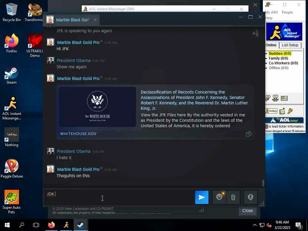Open AIM preferences via wrench icon
Viewport: 308px width, 231px height.
(x=290, y=111)
